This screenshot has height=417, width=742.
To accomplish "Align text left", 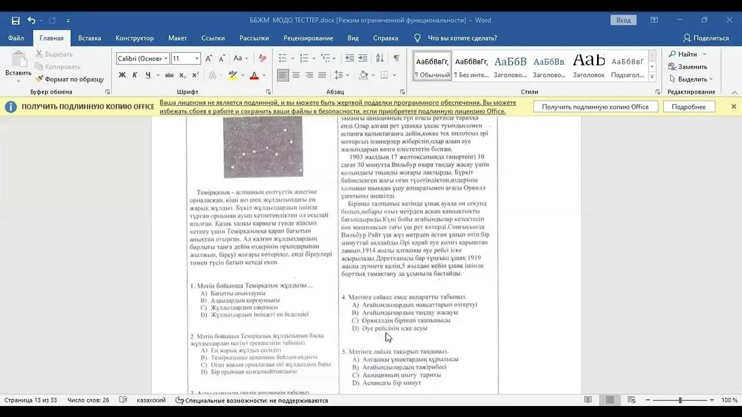I will pyautogui.click(x=283, y=75).
